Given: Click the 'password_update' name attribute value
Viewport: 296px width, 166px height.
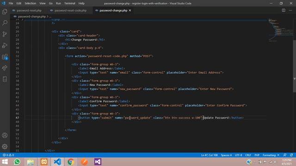Looking at the screenshot, I should pos(138,118).
